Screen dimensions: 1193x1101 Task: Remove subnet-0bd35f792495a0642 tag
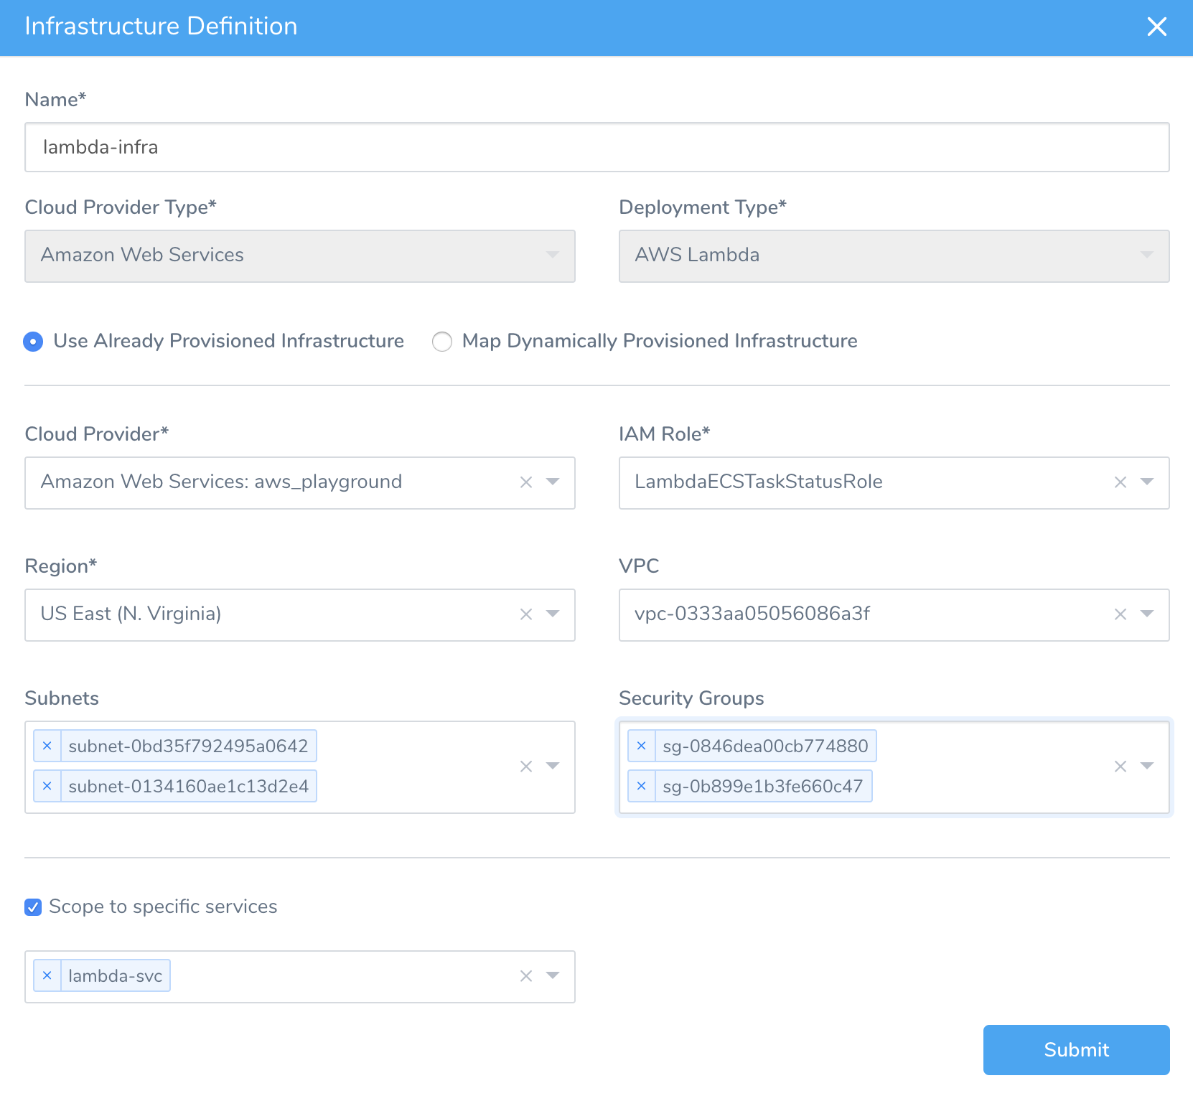tap(47, 746)
